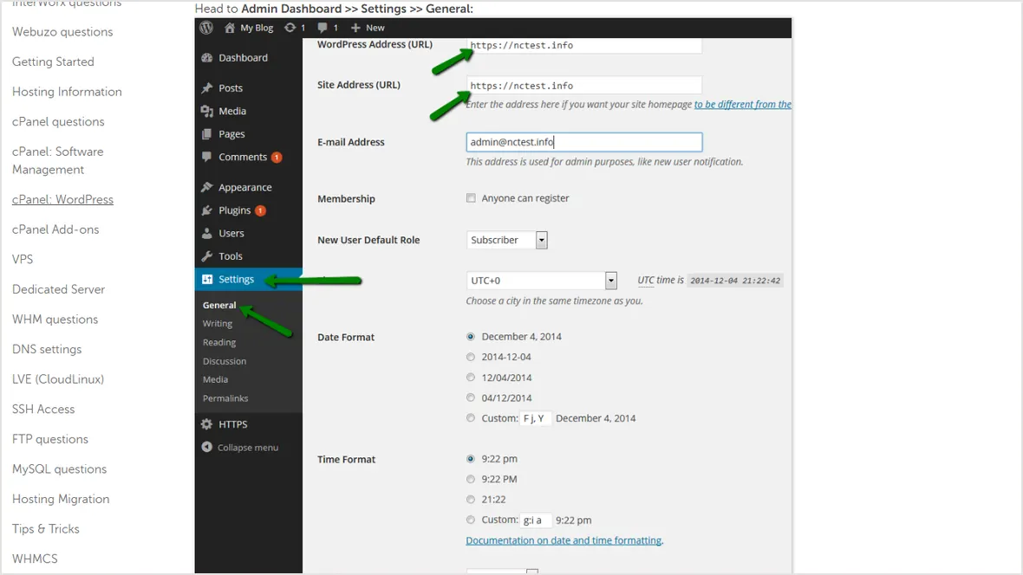Click the Dashboard gauge icon
This screenshot has height=575, width=1023.
[x=207, y=57]
